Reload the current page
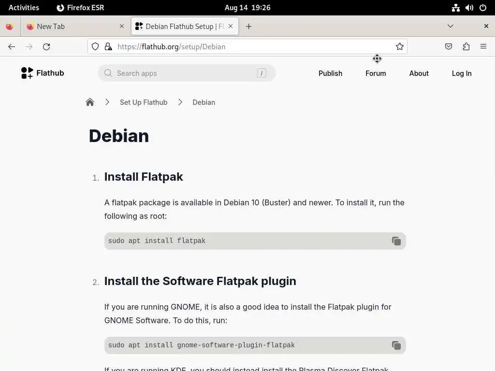The height and width of the screenshot is (371, 495). coord(46,47)
